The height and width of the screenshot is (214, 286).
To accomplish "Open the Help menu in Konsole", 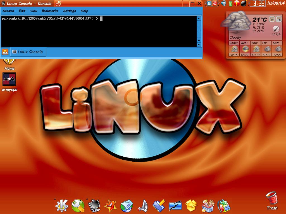I will point(84,11).
